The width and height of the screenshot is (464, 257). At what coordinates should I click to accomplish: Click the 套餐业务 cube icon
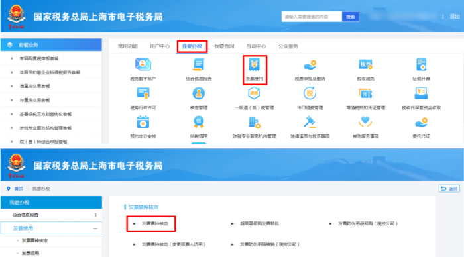[10, 45]
